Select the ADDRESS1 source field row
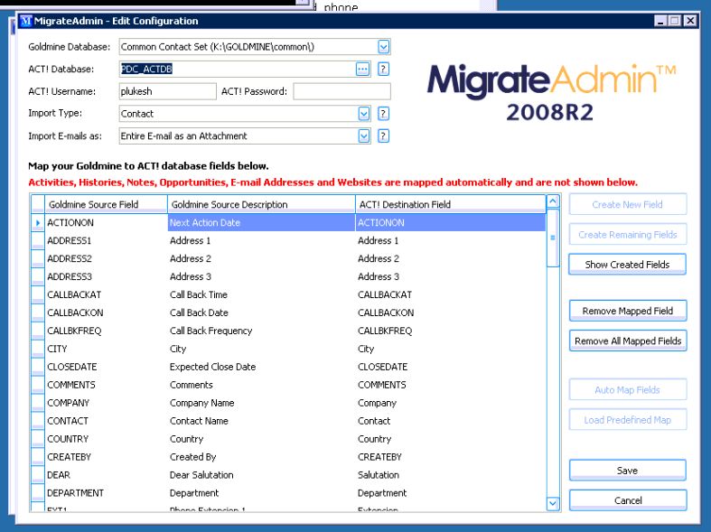Image resolution: width=711 pixels, height=532 pixels. pos(288,240)
